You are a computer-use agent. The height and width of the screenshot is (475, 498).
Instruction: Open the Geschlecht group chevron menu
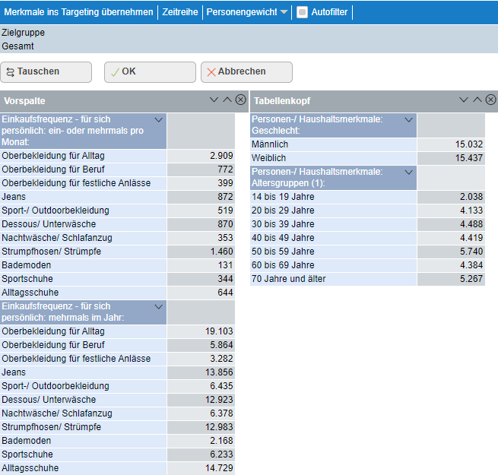click(x=408, y=120)
